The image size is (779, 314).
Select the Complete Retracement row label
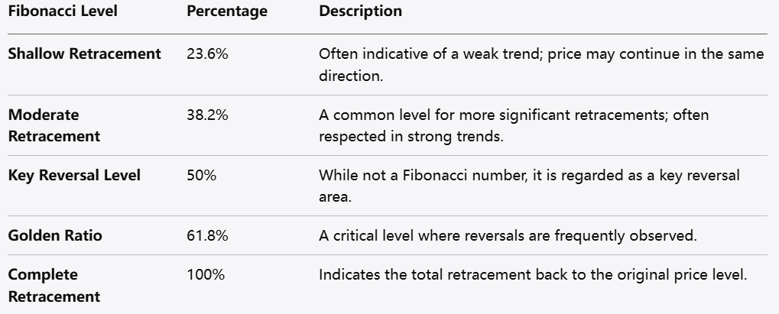(54, 285)
